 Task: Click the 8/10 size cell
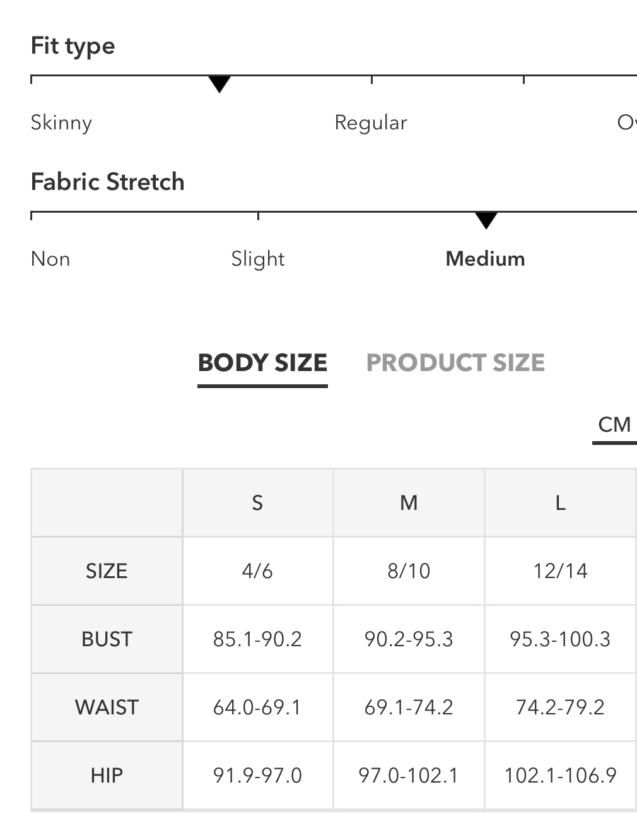[409, 571]
